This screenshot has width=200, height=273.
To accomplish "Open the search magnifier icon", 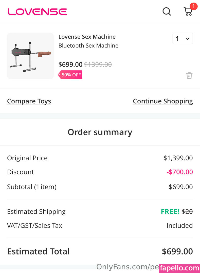I will [167, 11].
